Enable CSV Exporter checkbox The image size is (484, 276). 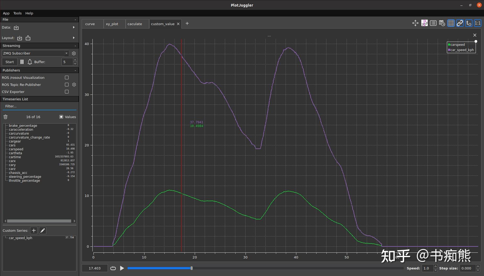67,92
